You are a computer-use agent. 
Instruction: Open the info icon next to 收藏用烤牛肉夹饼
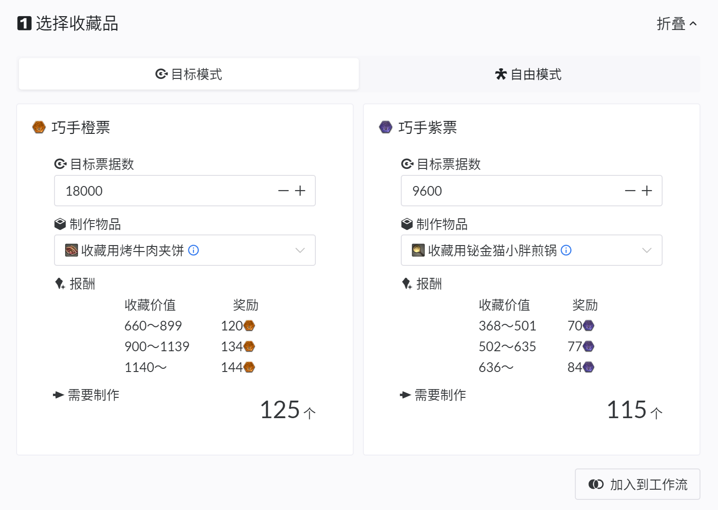pyautogui.click(x=194, y=251)
